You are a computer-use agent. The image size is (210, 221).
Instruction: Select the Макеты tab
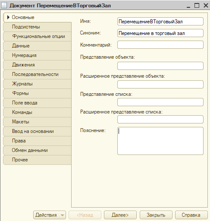(37, 122)
